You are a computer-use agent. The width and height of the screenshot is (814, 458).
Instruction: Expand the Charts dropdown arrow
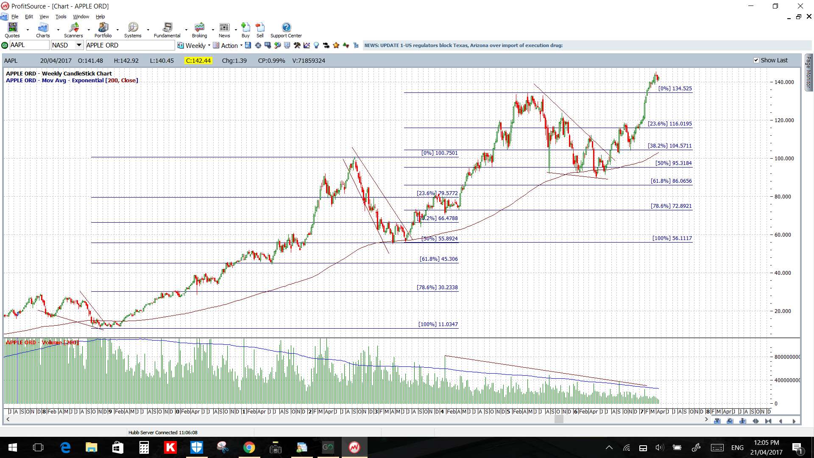58,30
